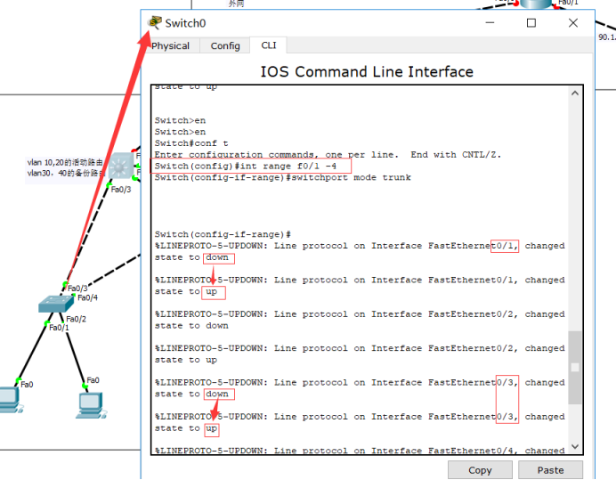Image resolution: width=616 pixels, height=480 pixels.
Task: Click the 'Enter configuration commands' message line
Action: [328, 155]
